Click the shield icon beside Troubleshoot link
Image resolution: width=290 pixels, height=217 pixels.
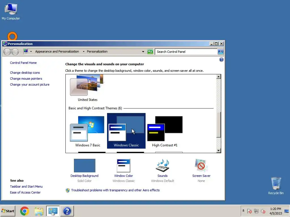pos(68,190)
